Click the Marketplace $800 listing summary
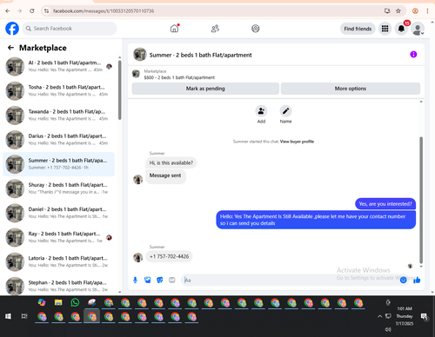The height and width of the screenshot is (337, 435). click(179, 75)
